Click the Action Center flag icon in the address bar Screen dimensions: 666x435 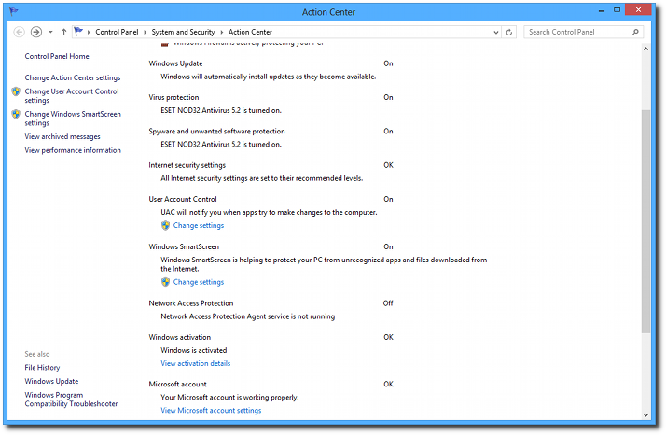click(78, 32)
